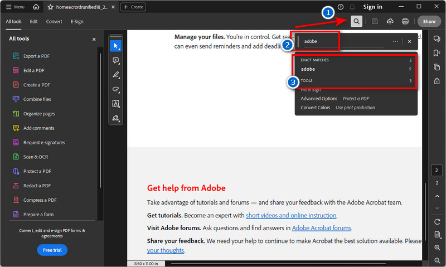Open the comments panel icon on right rail
This screenshot has width=446, height=267.
click(437, 38)
